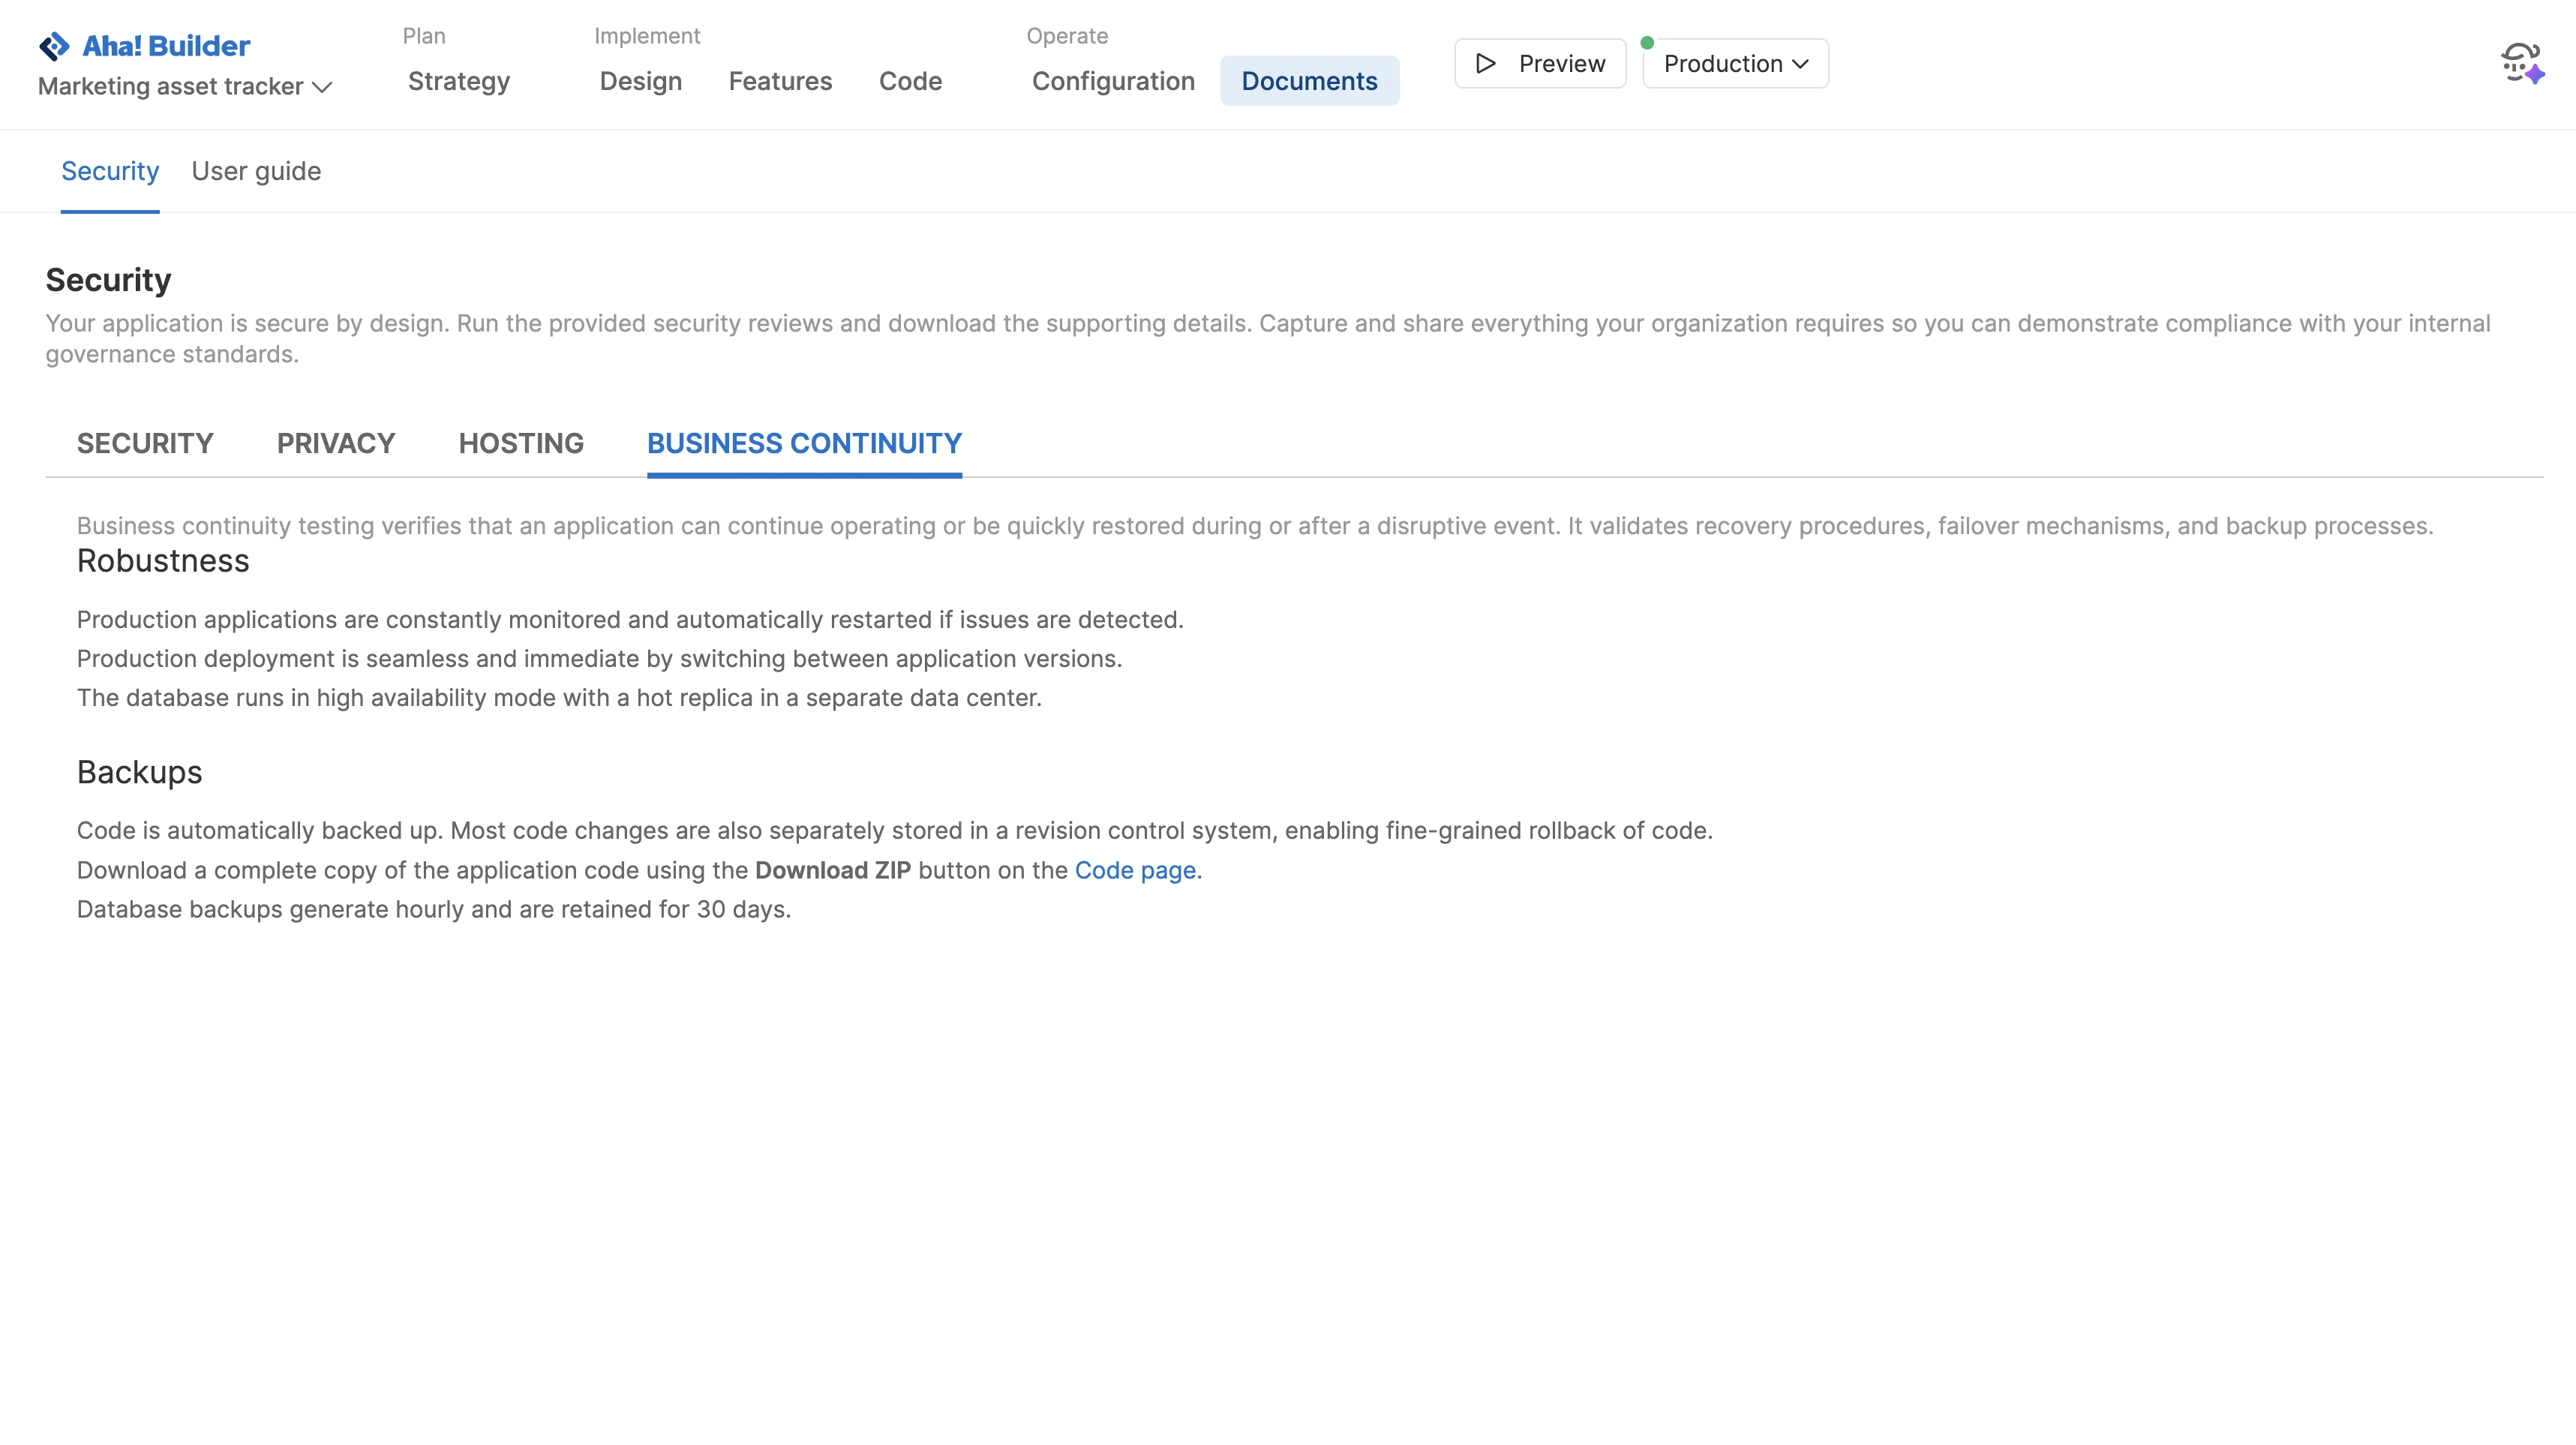Switch to the User guide tab

256,171
